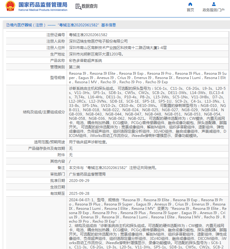Select the 附件 label cell
This screenshot has height=249, width=230.
pos(36,155)
